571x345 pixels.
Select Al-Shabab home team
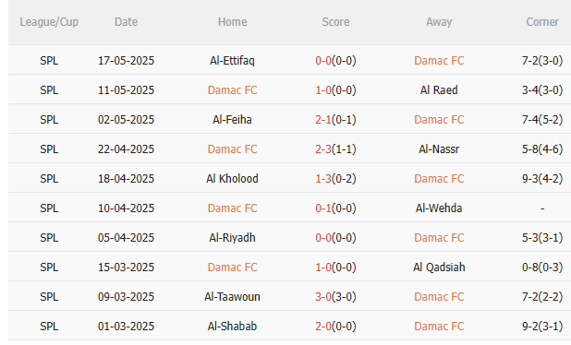coord(232,327)
